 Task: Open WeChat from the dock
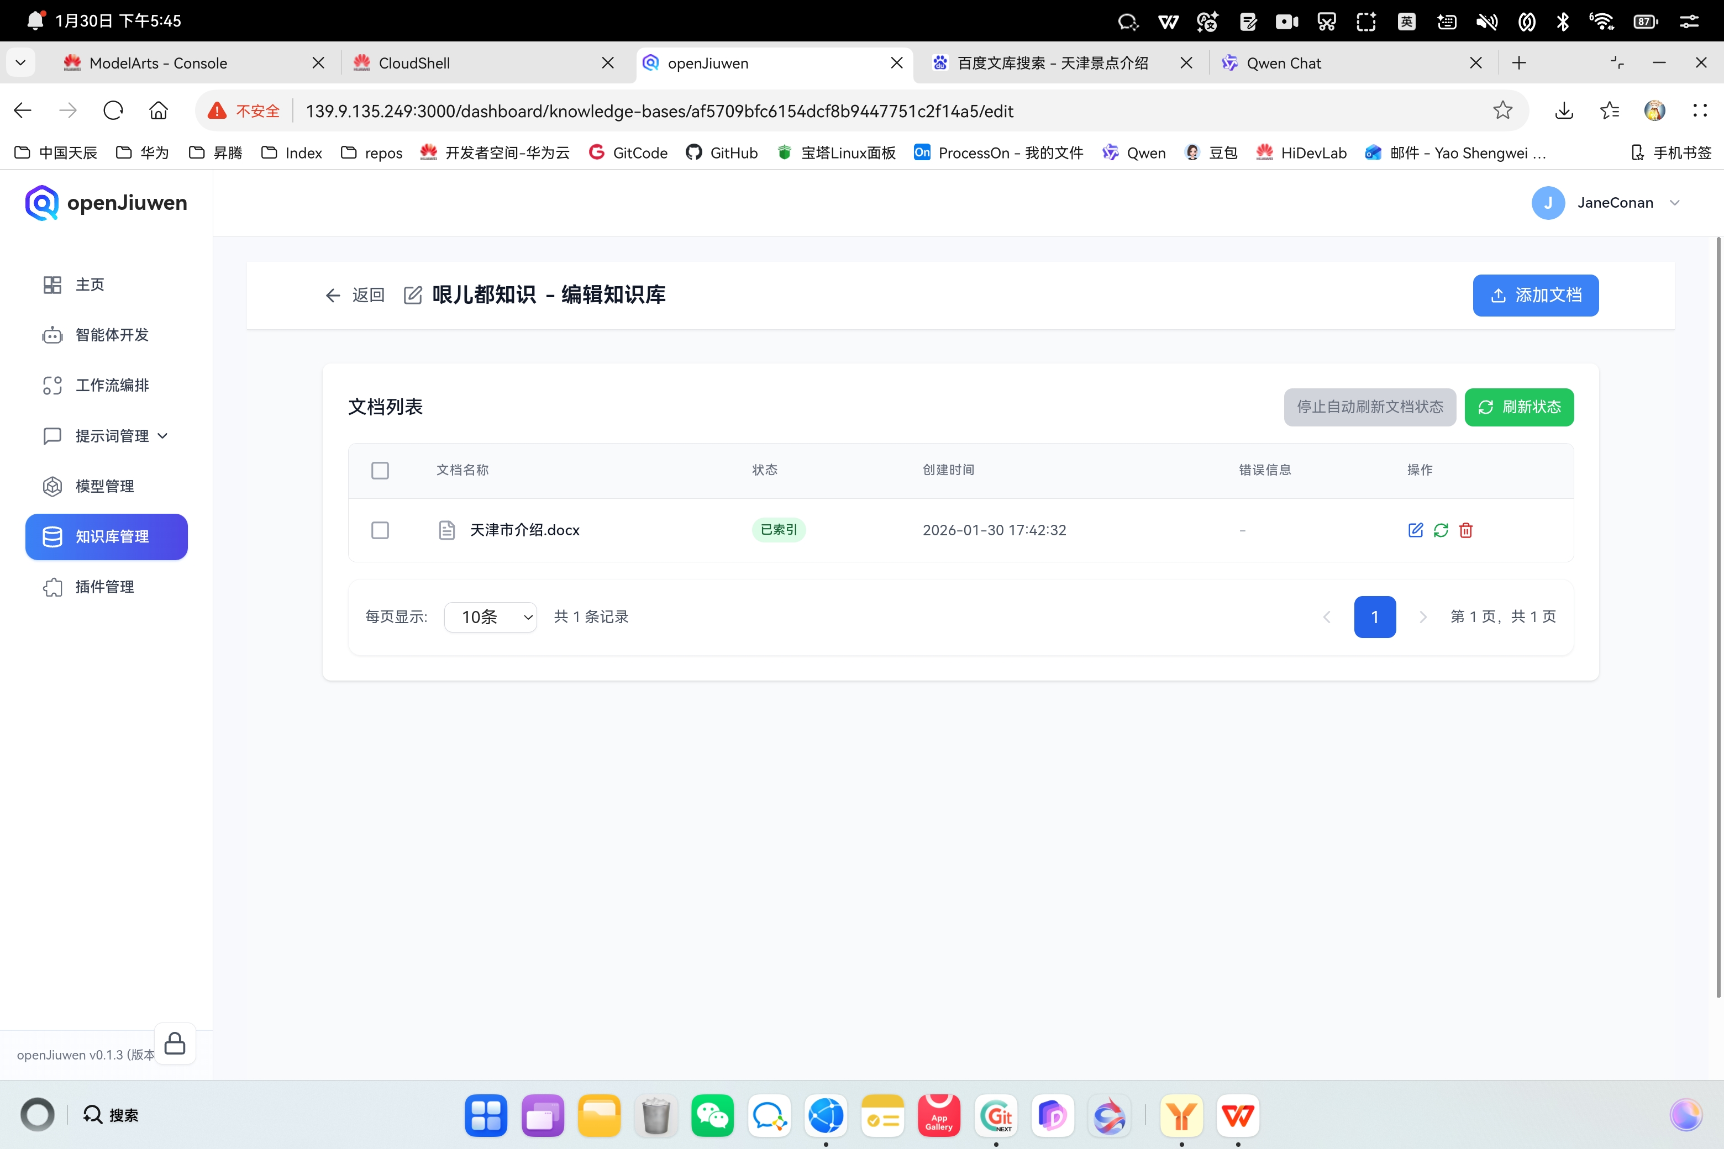click(712, 1115)
